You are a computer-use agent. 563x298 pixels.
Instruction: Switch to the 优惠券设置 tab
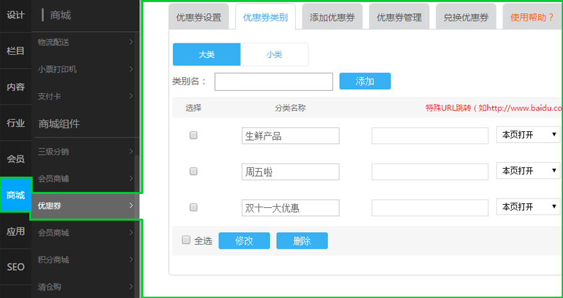pyautogui.click(x=199, y=17)
